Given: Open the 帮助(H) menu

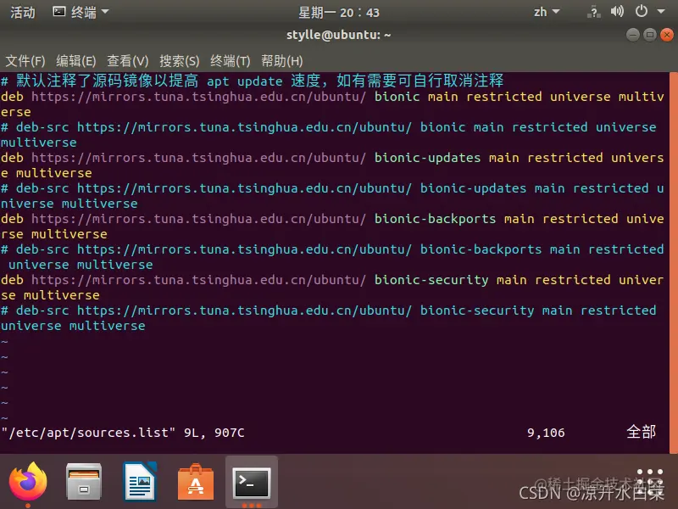Looking at the screenshot, I should (x=282, y=61).
